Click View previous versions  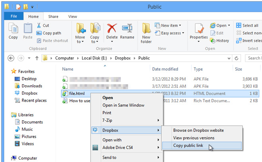click(x=194, y=138)
